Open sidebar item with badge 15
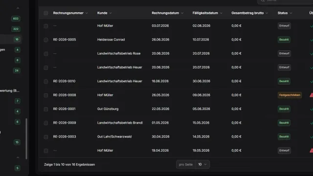This screenshot has height=176, width=313. point(17,142)
